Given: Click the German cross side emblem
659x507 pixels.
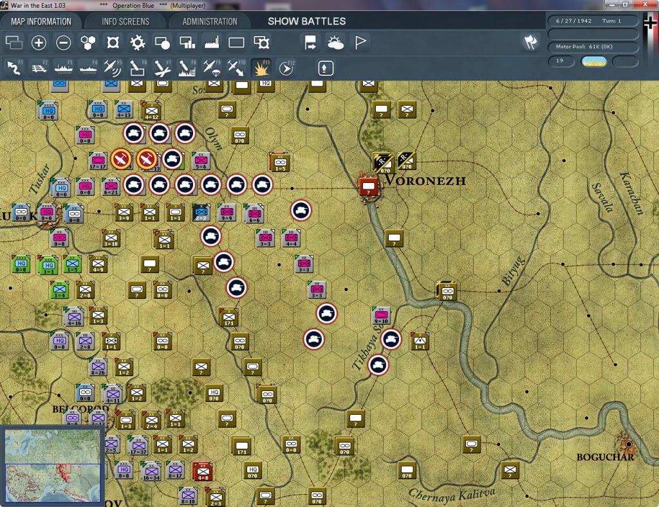Looking at the screenshot, I should point(651,24).
